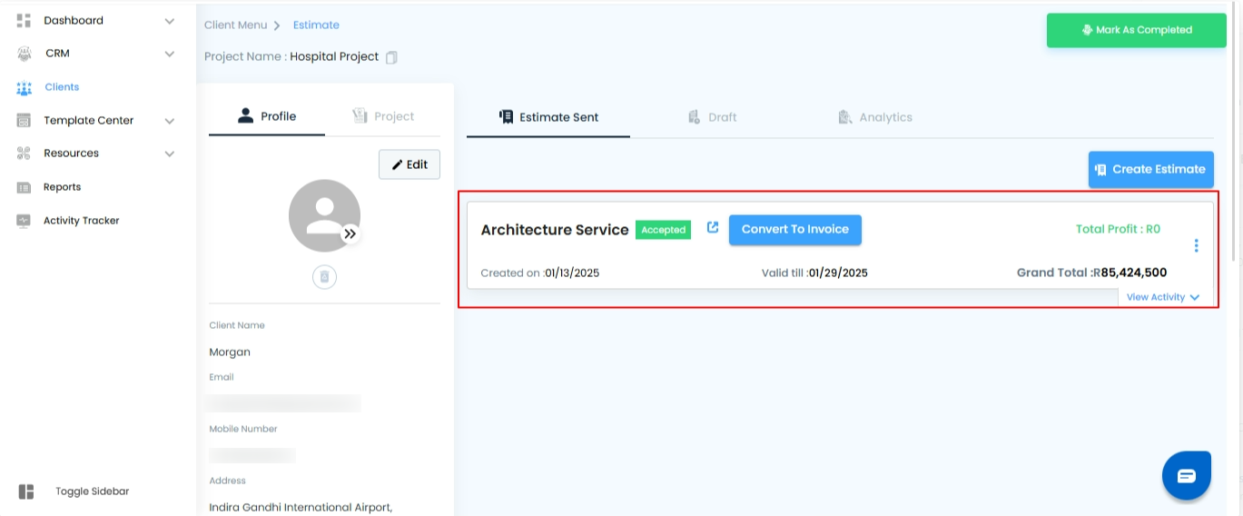Expand View Activity on the estimate card
The image size is (1243, 516).
click(1162, 297)
